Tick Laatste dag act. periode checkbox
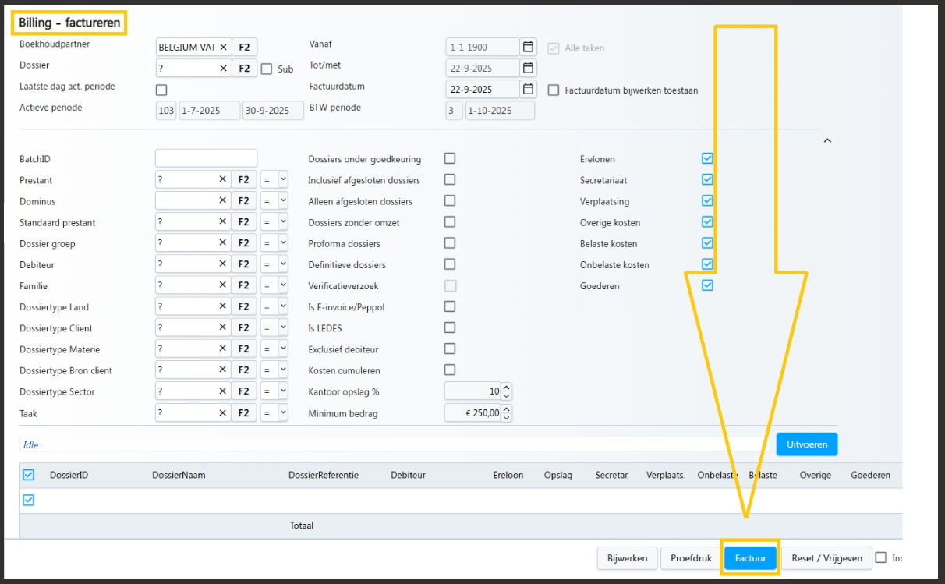 [x=161, y=90]
